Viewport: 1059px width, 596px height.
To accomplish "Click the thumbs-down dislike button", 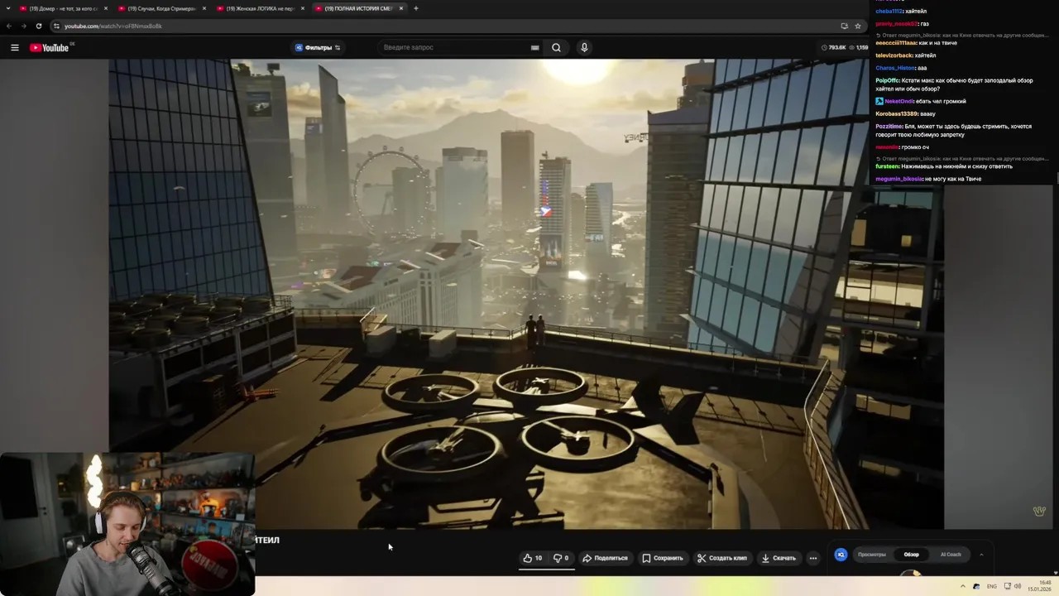I will pos(561,558).
